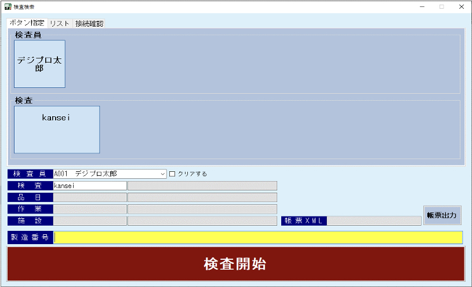
Task: Enable the クリアする checkbox
Action: pos(172,174)
